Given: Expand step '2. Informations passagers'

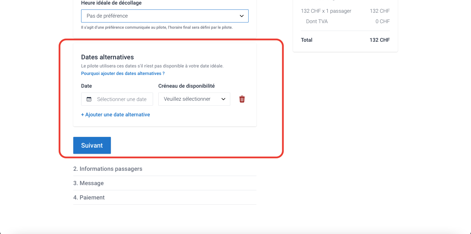Looking at the screenshot, I should [165, 169].
